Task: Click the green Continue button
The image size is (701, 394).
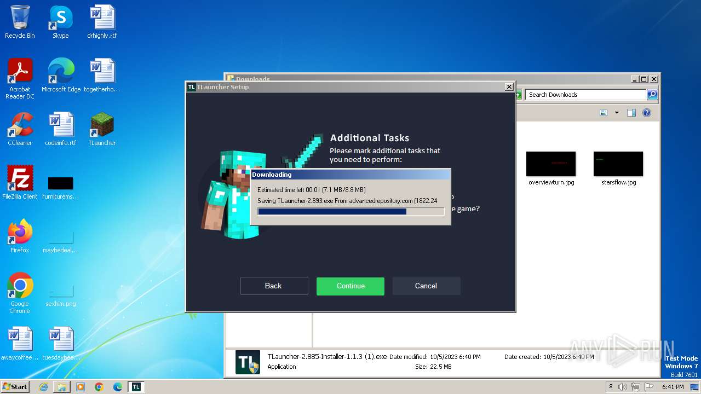Action: tap(350, 286)
